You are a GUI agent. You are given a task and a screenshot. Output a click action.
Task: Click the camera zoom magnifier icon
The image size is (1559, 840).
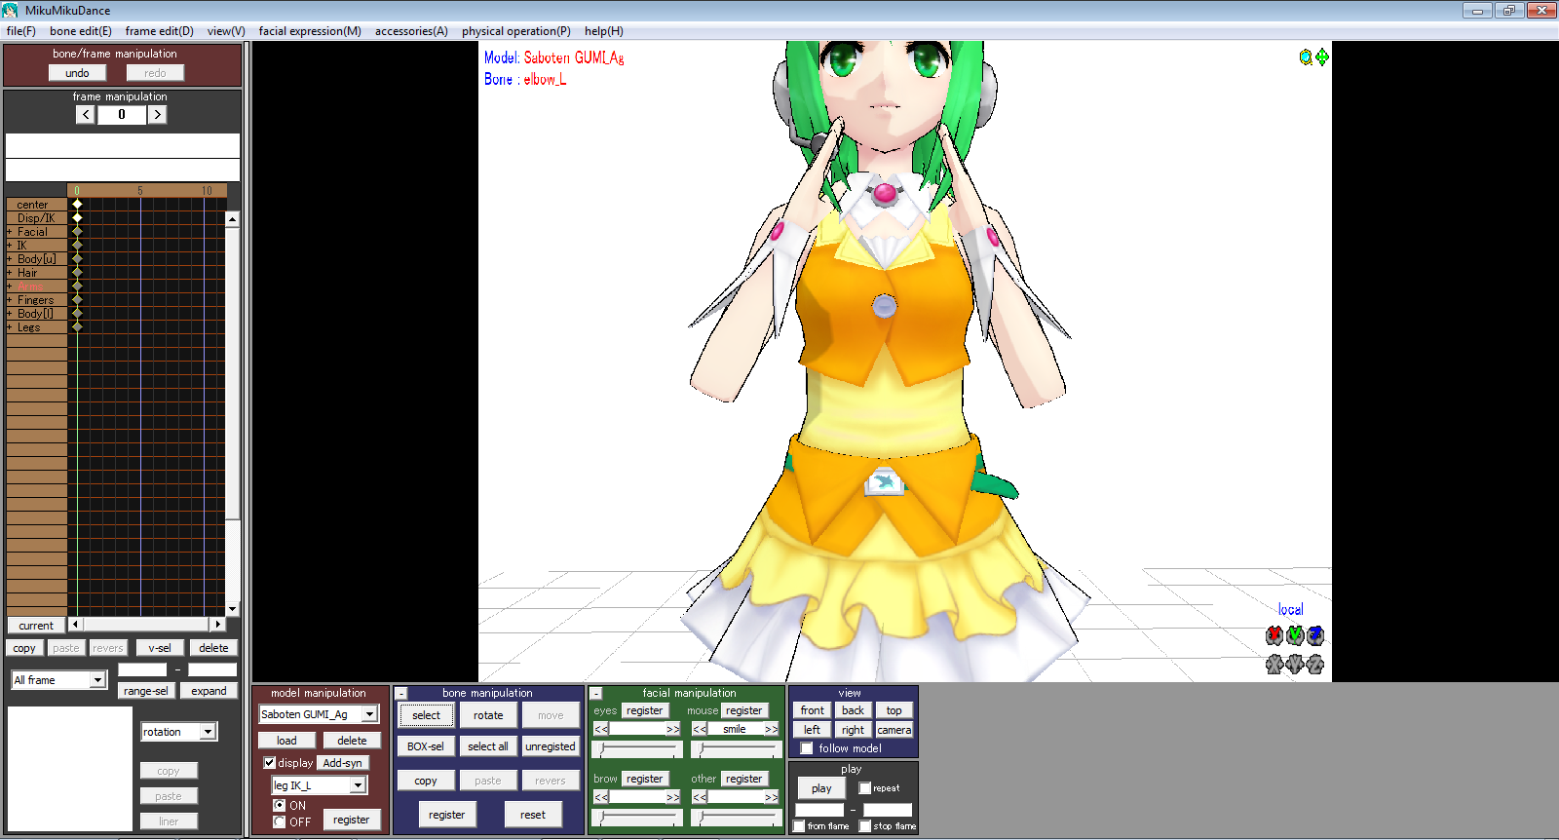tap(1306, 57)
